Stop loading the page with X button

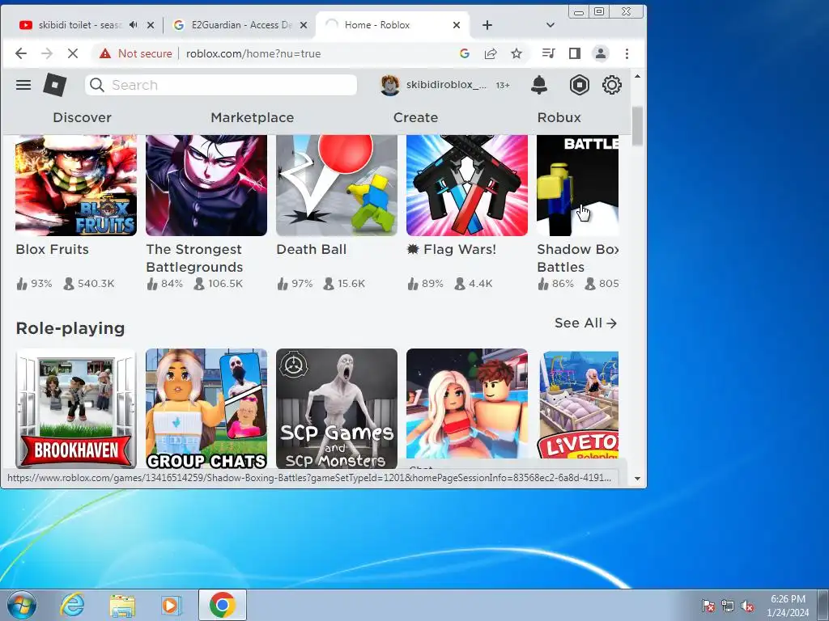click(x=73, y=53)
